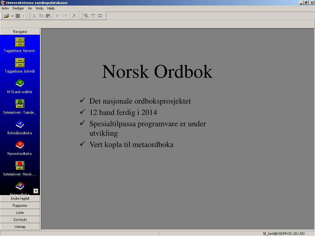Select the Navigator panel header

20,32
